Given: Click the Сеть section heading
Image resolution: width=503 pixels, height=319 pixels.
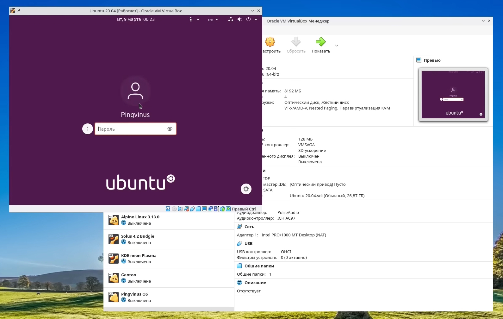Looking at the screenshot, I should click(x=249, y=227).
